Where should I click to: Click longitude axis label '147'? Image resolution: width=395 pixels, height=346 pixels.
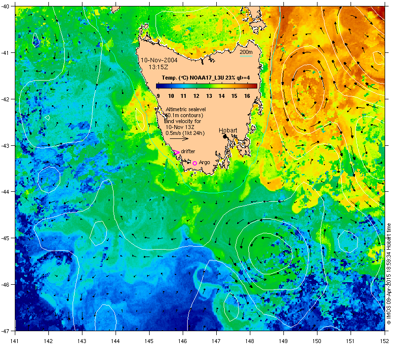point(216,341)
